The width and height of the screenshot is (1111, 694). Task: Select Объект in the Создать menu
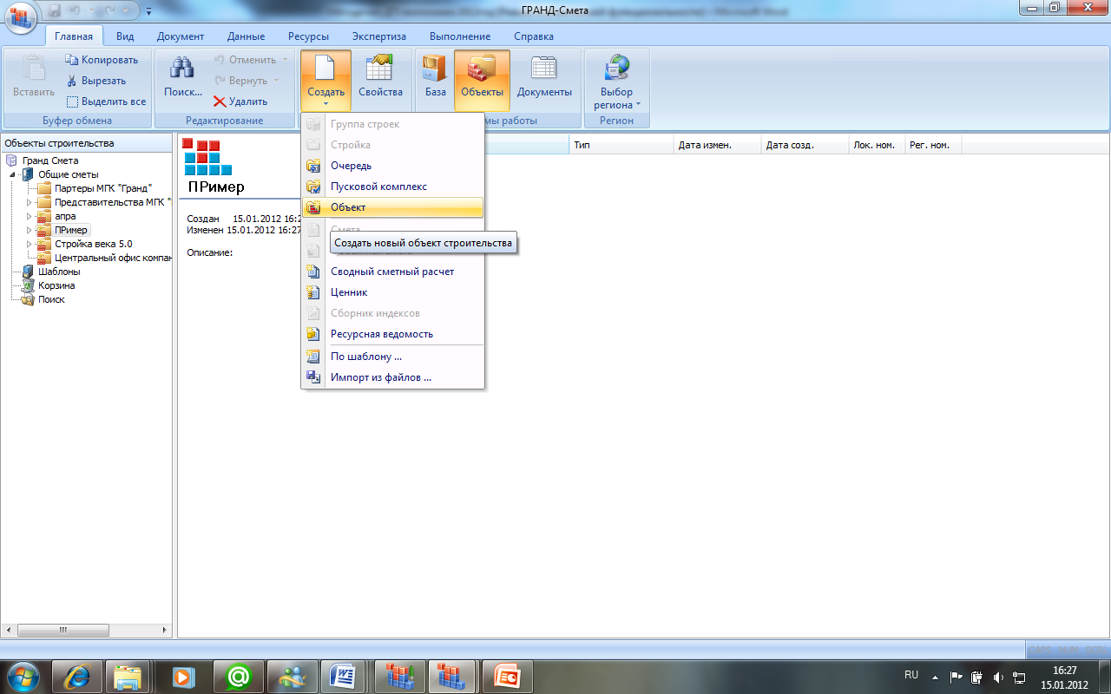pos(392,207)
